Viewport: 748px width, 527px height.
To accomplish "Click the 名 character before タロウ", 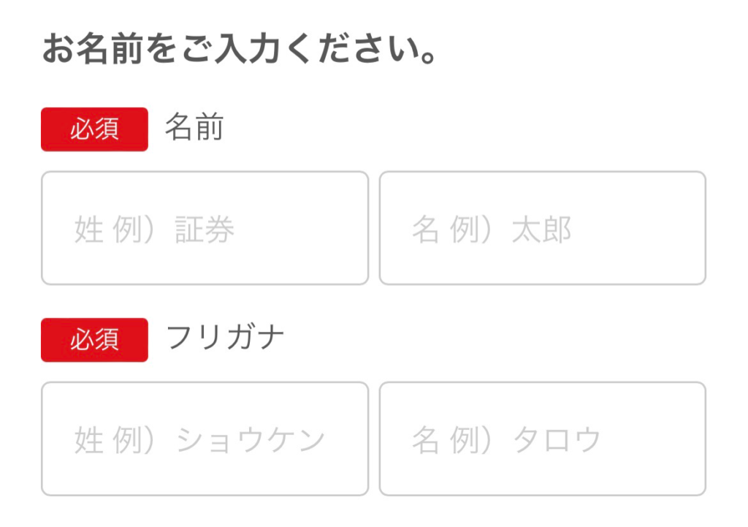I will click(426, 440).
